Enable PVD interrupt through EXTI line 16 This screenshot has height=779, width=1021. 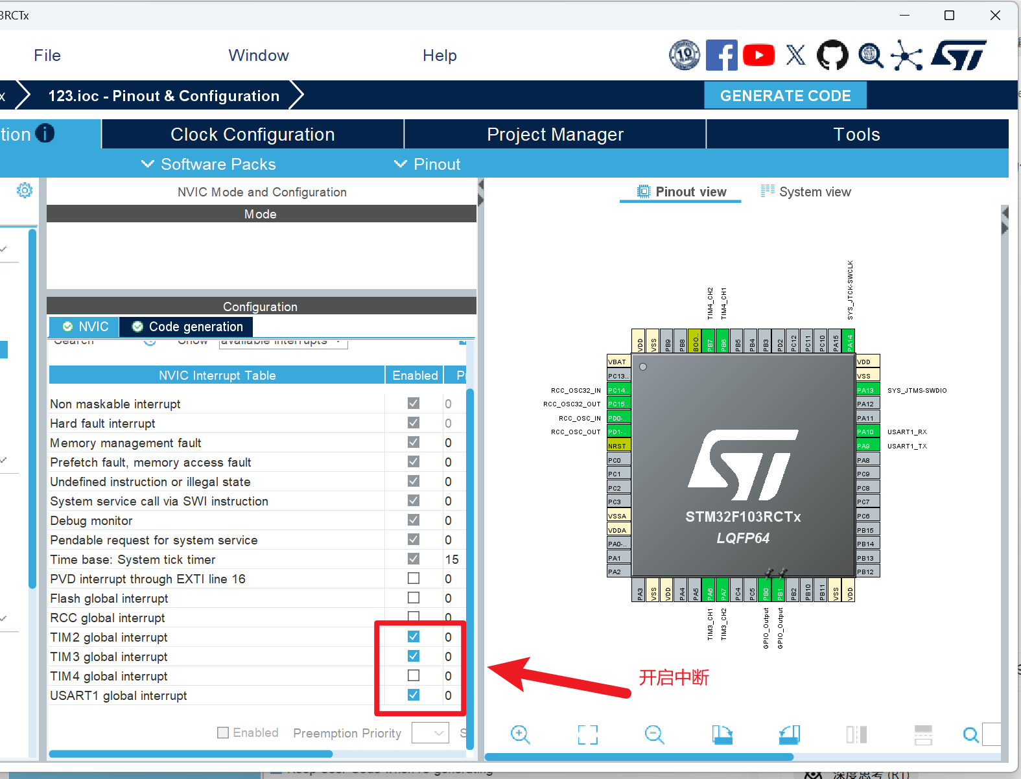point(414,578)
